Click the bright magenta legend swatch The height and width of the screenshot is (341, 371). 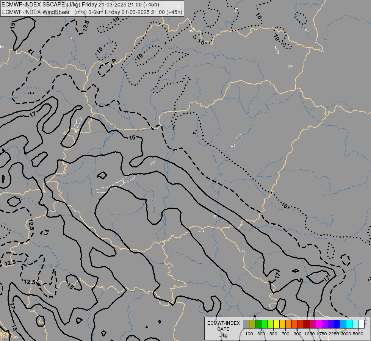(319, 324)
